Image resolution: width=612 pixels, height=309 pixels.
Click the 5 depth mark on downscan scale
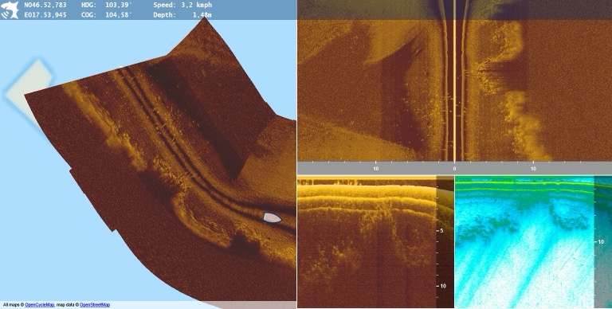point(441,231)
